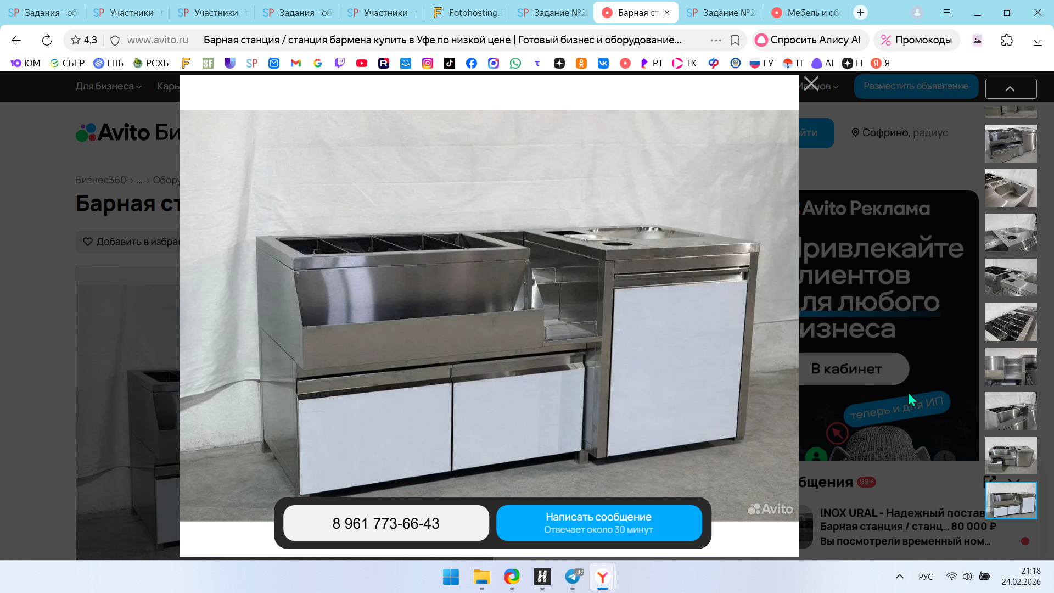The width and height of the screenshot is (1054, 593).
Task: Show hidden tray icons chevron
Action: (899, 577)
